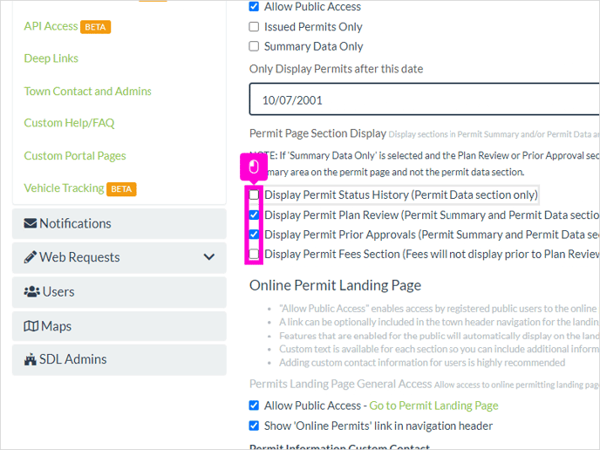The image size is (600, 450).
Task: Open Custom Portal Pages link
Action: point(75,156)
